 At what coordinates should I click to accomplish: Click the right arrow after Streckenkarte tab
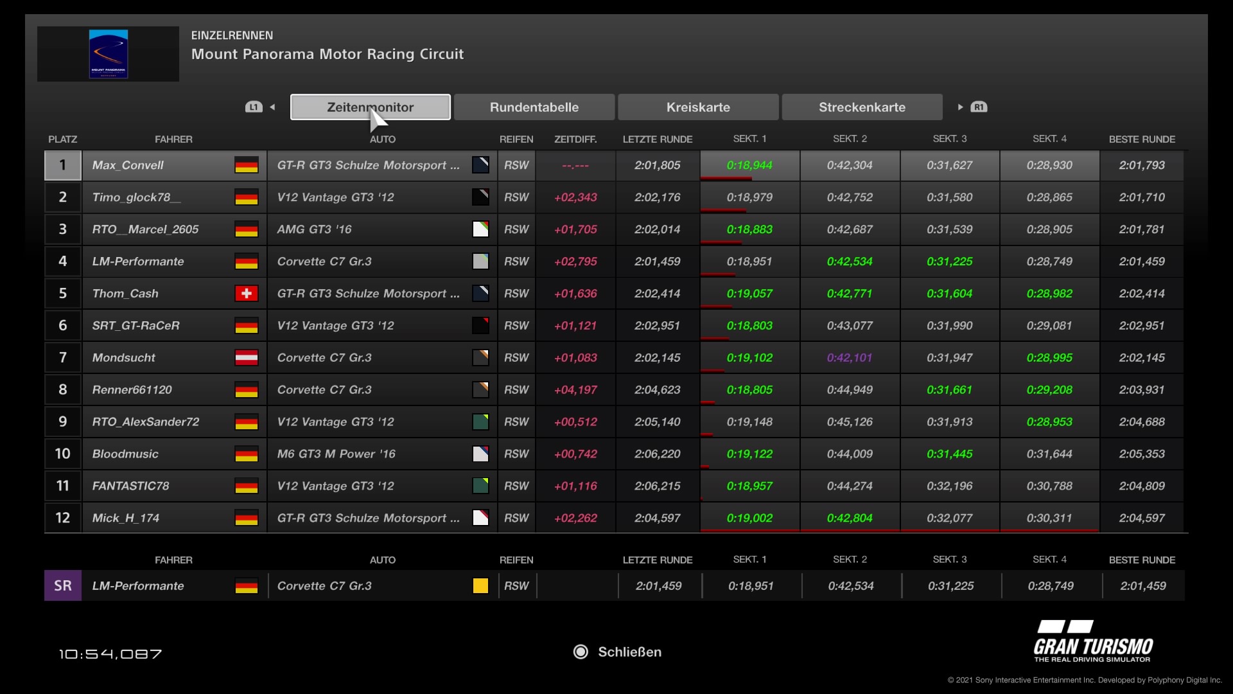tap(960, 107)
